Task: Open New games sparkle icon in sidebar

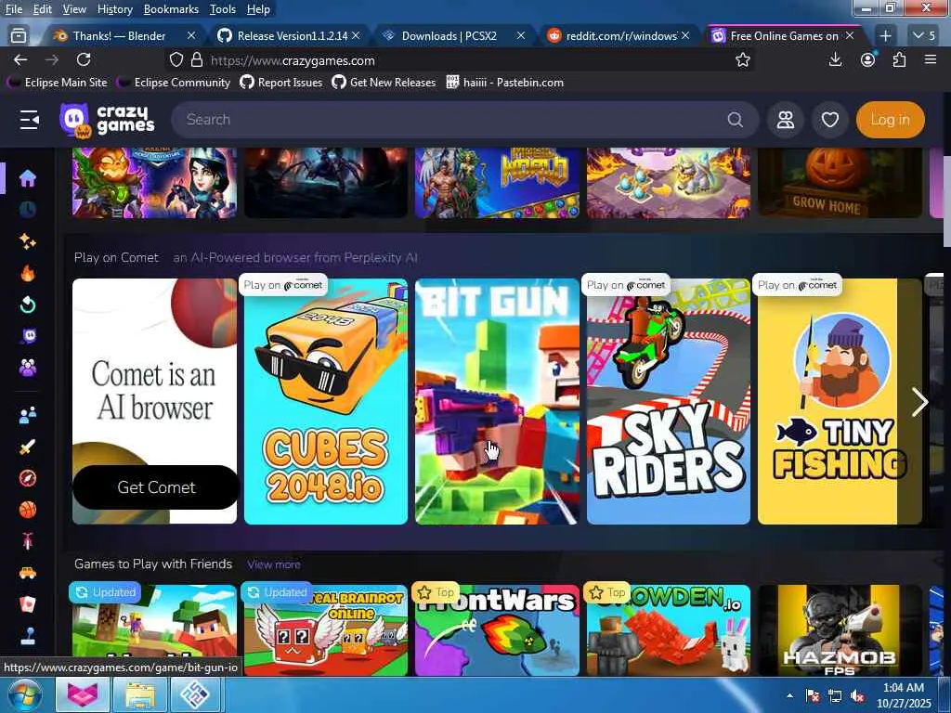Action: click(27, 241)
